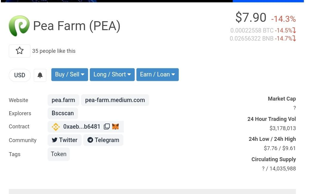Click the Pea Farm green logo
Screen dimensions: 322x194
(x=19, y=26)
